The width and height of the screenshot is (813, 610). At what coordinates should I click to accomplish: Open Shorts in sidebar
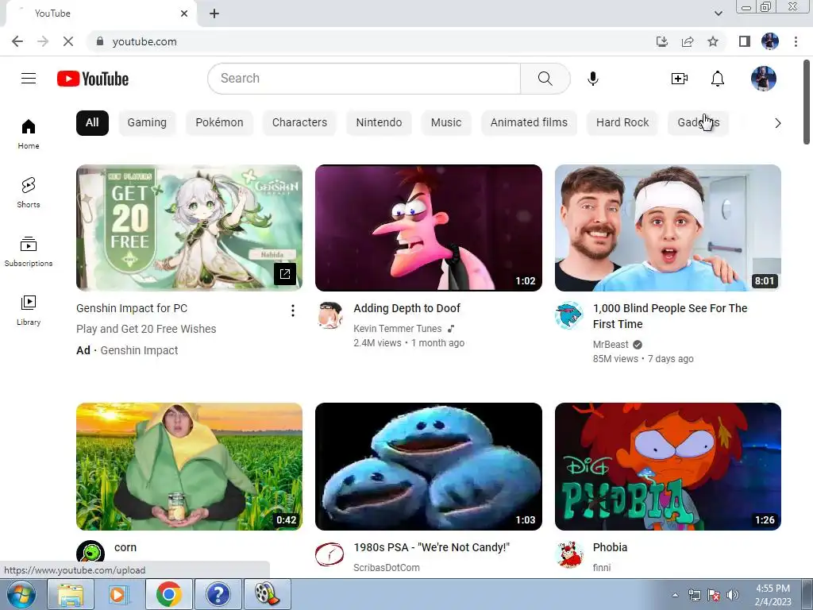click(x=29, y=192)
